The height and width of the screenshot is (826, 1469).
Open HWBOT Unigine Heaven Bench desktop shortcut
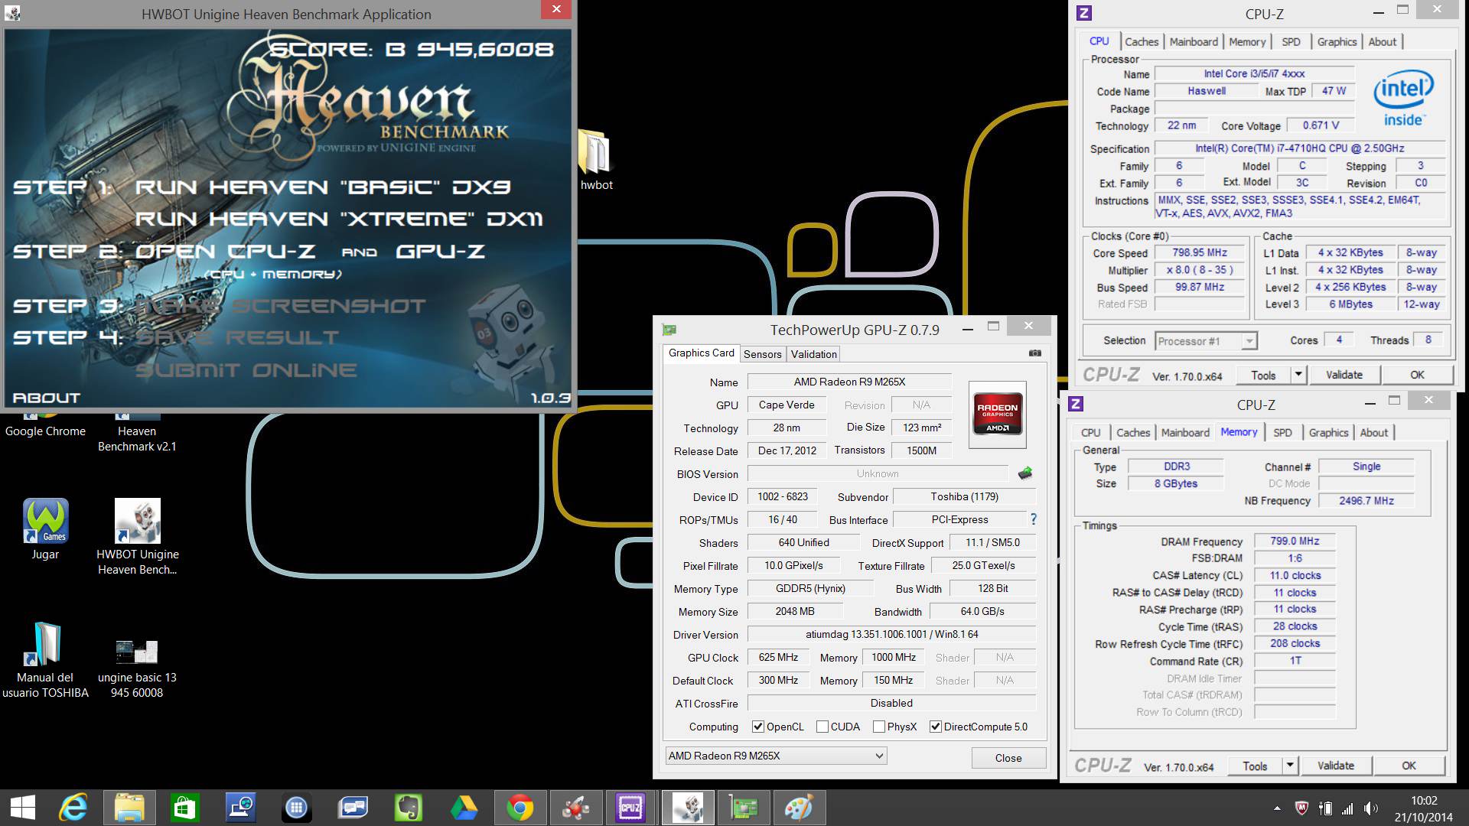tap(137, 537)
